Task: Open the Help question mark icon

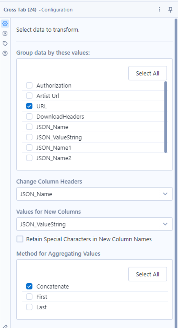Action: click(x=5, y=53)
